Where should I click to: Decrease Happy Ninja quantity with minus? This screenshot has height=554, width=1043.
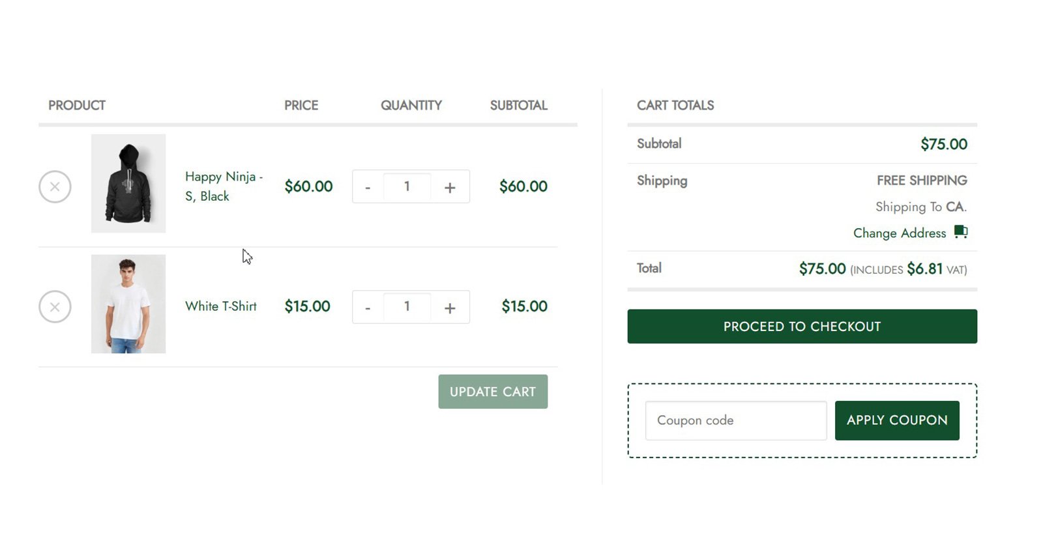368,188
